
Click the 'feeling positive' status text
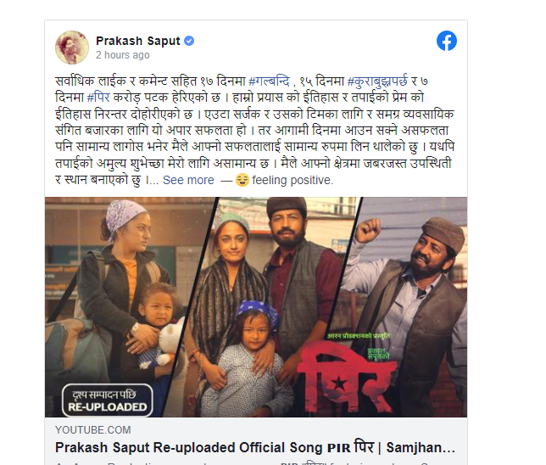292,180
